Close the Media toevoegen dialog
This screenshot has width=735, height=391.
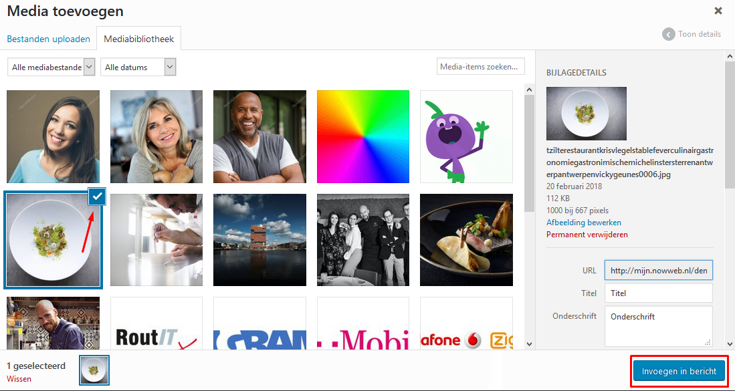click(718, 11)
